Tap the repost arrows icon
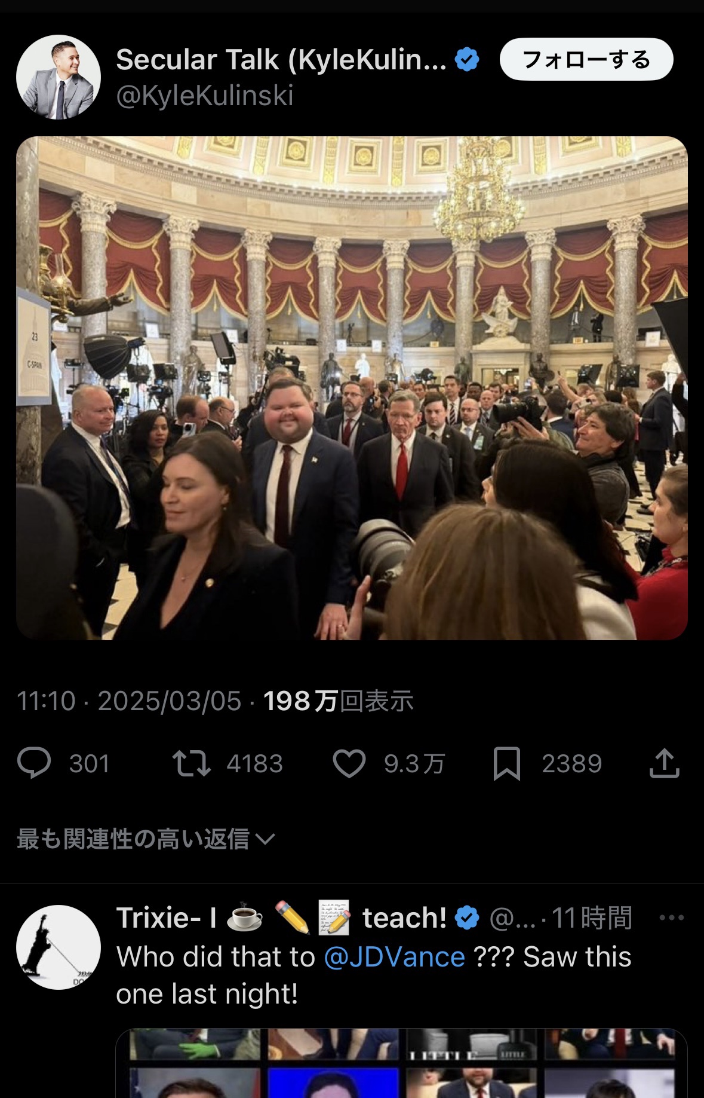This screenshot has height=1098, width=704. point(191,763)
